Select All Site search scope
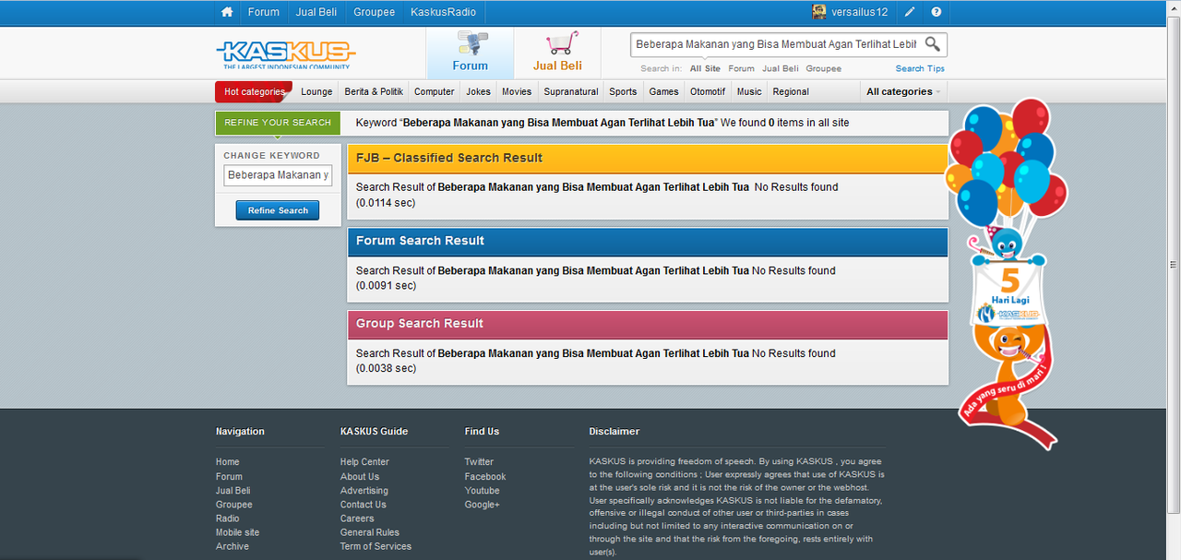The height and width of the screenshot is (560, 1181). (x=705, y=68)
